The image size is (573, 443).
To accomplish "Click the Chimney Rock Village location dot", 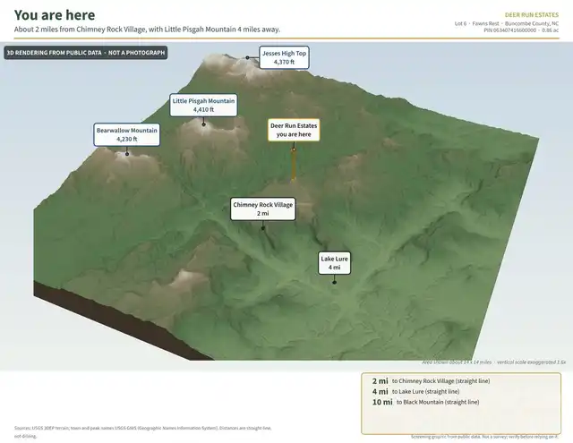I will pos(262,228).
